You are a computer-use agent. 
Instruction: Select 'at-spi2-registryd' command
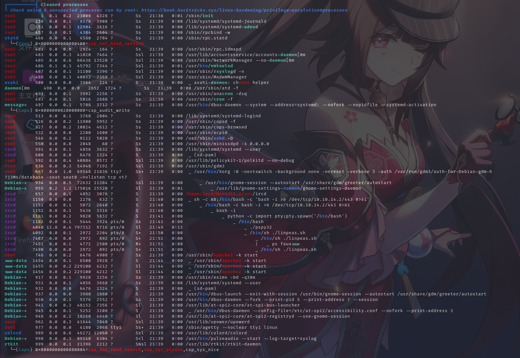pyautogui.click(x=267, y=317)
